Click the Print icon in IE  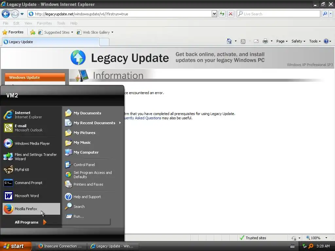[x=265, y=41]
